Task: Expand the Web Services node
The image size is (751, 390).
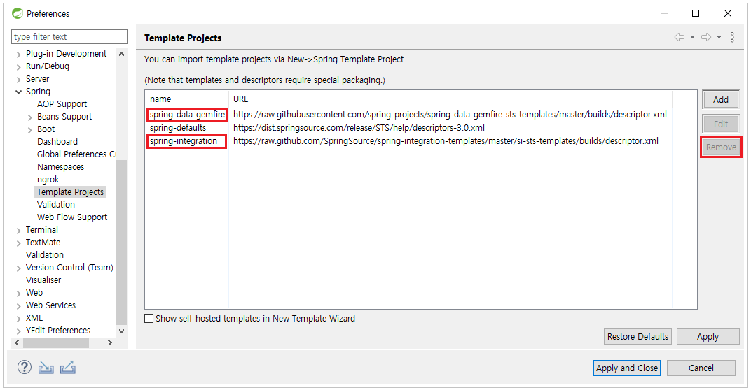Action: pos(19,306)
